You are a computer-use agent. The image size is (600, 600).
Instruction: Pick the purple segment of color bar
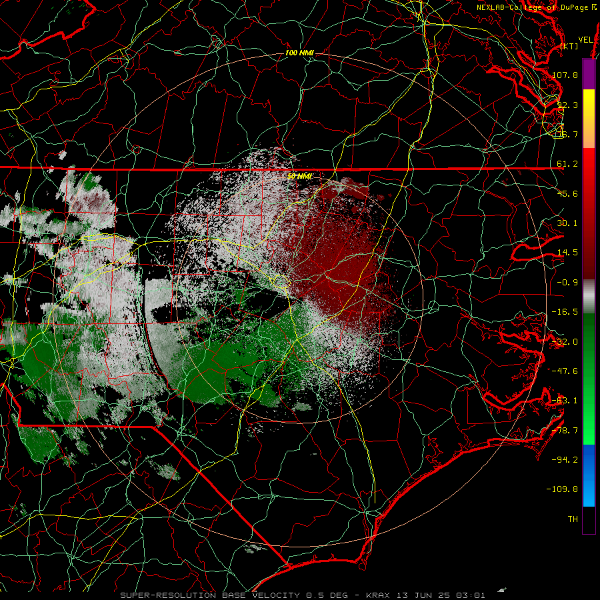click(x=589, y=75)
